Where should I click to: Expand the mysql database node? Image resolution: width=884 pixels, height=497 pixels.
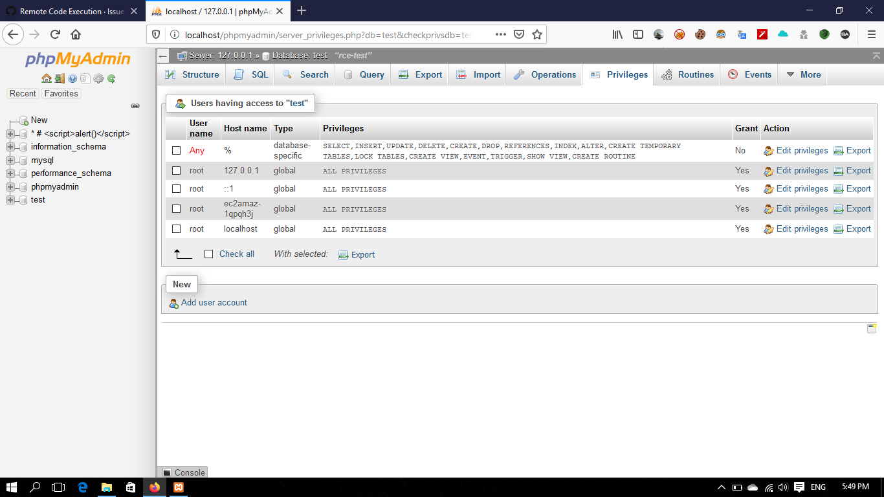pyautogui.click(x=9, y=160)
